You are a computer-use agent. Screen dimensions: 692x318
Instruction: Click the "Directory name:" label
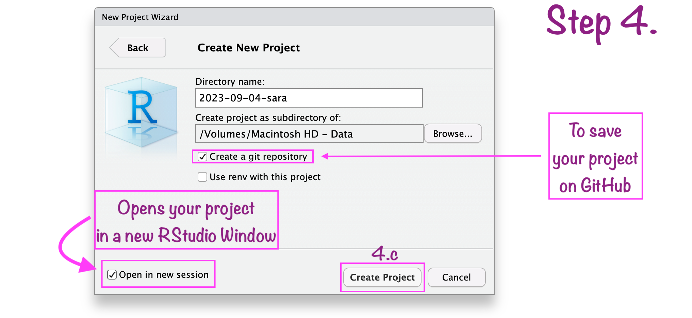click(x=230, y=82)
